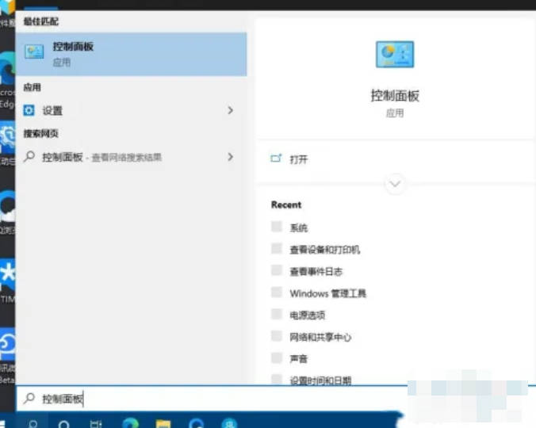Expand web search 控制面板 chevron arrow
Screen dimensions: 536x428
[231, 157]
